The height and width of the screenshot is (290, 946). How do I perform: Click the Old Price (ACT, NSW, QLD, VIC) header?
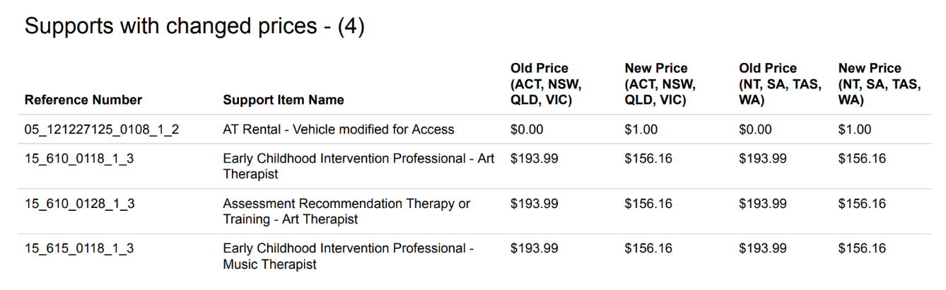point(546,84)
